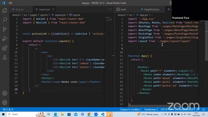The height and width of the screenshot is (117, 208).
Task: Launch Microsoft Edge from the taskbar
Action: pyautogui.click(x=56, y=114)
